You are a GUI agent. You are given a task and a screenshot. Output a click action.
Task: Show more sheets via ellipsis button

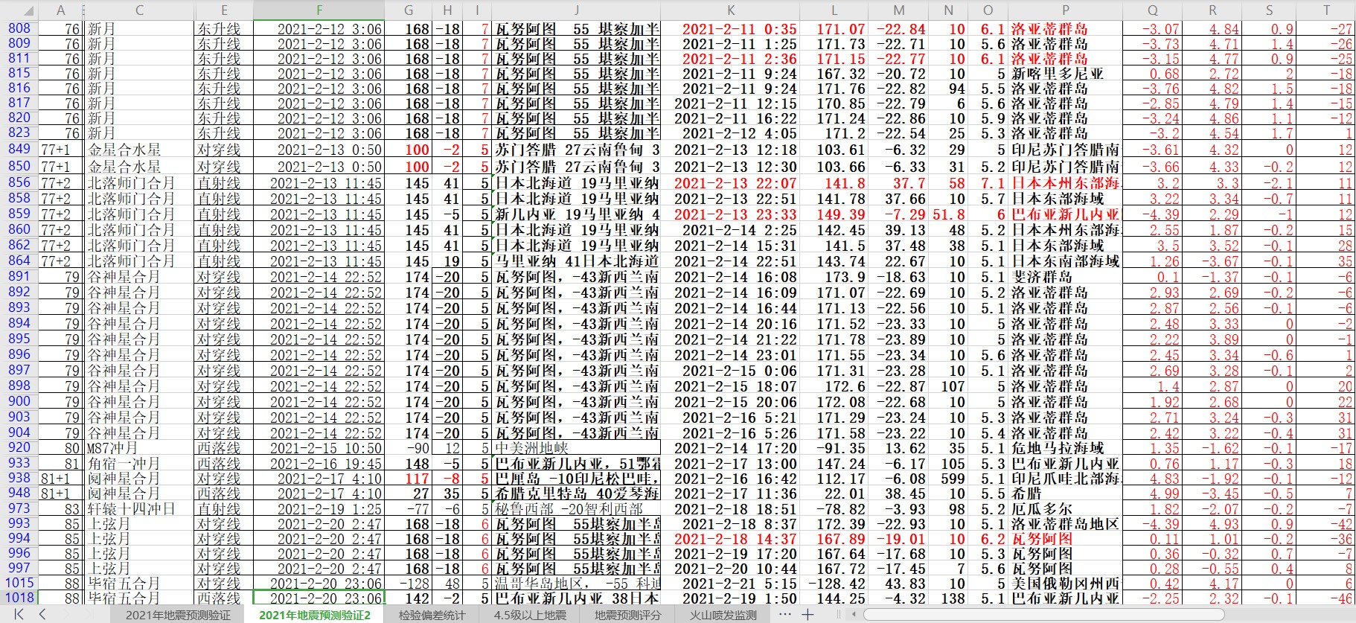coord(784,614)
